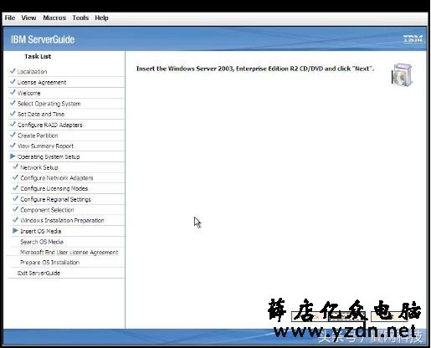Select the Localization task

[32, 72]
